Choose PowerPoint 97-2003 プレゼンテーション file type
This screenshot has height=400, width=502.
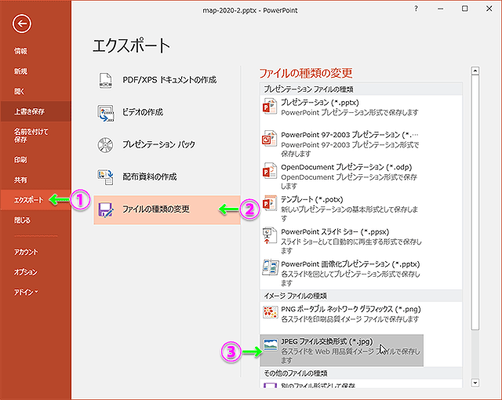click(x=342, y=144)
